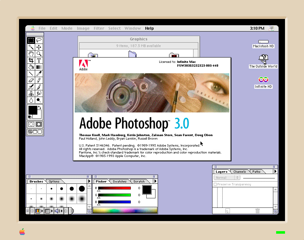Switch to standard window screen mode
Viewport: 304px width, 240px height.
coord(30,132)
